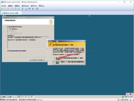Click the send Ctrl+Alt+Del toolbar icon

[x=8, y=9]
